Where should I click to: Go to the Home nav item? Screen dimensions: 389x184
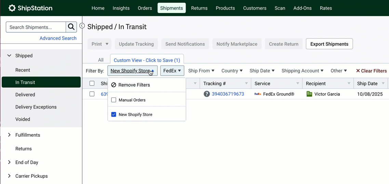point(98,8)
